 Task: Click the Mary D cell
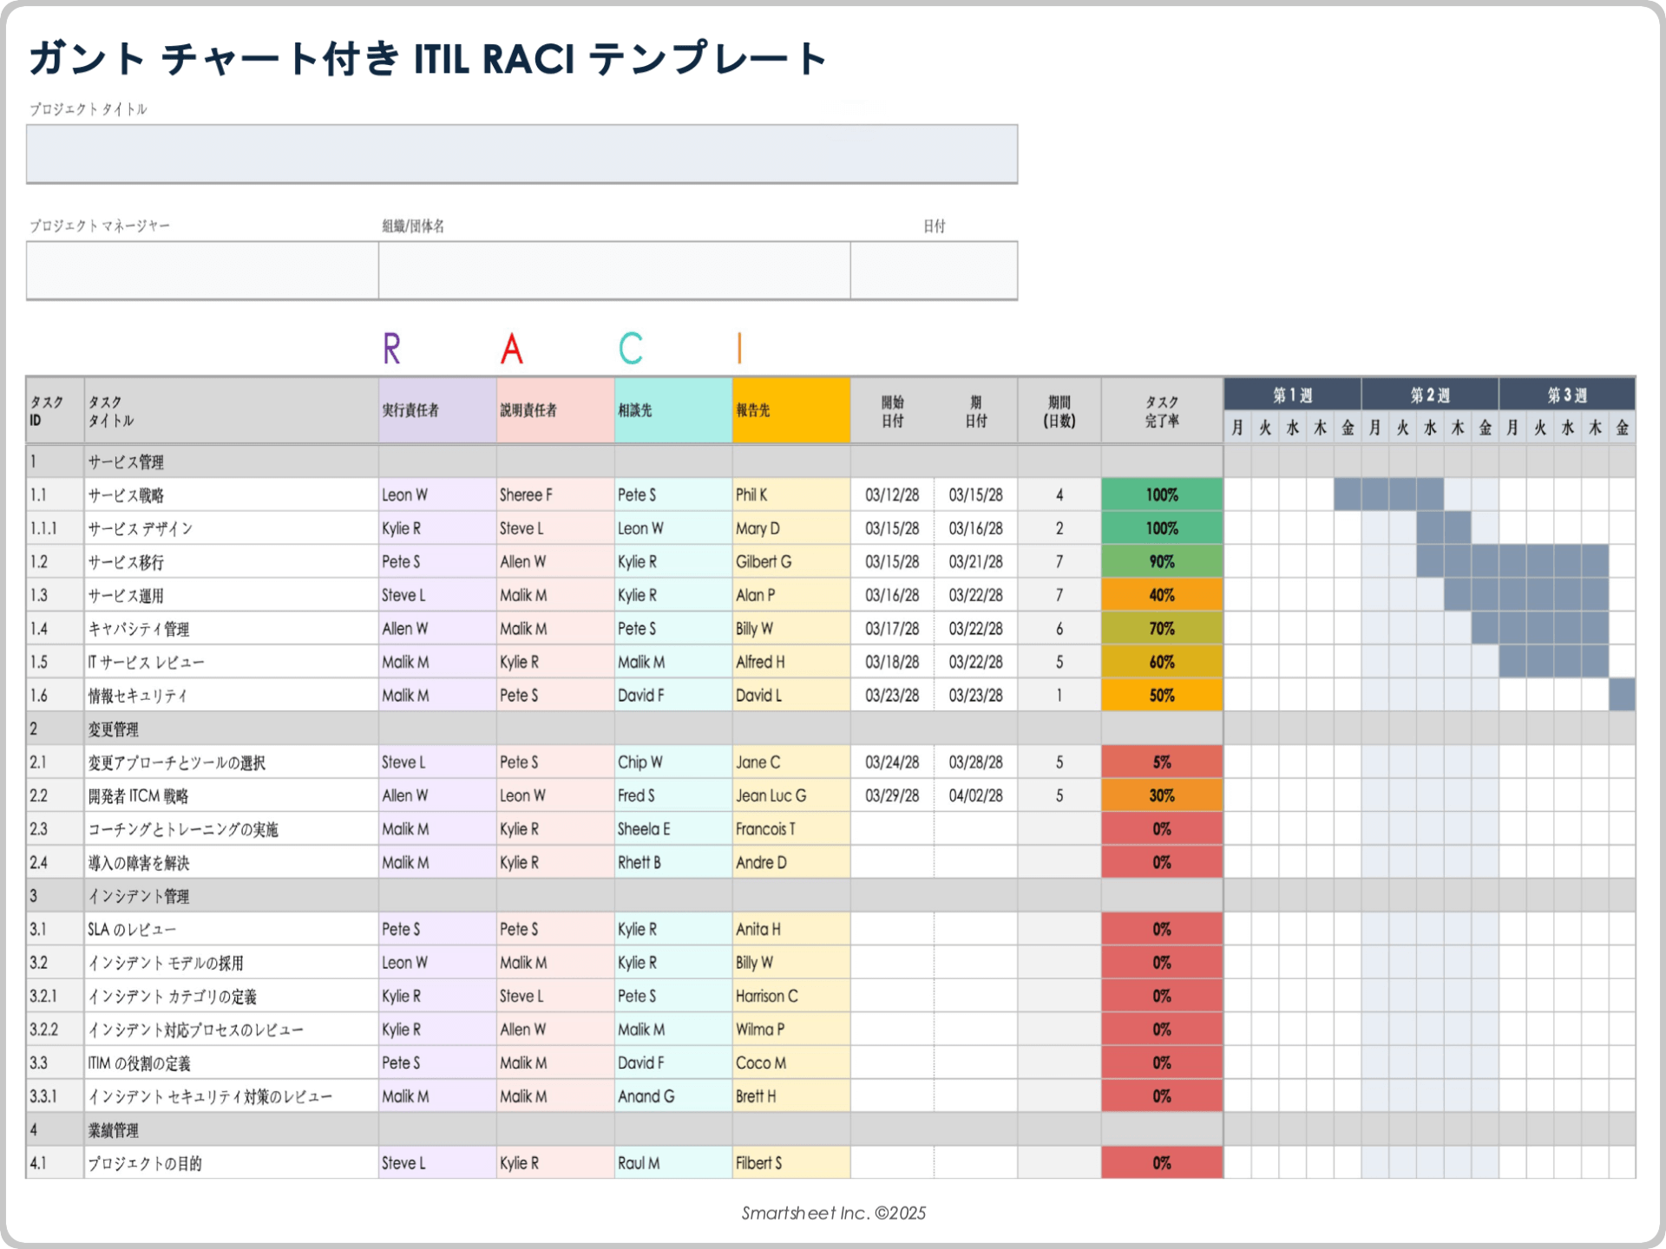pyautogui.click(x=791, y=528)
